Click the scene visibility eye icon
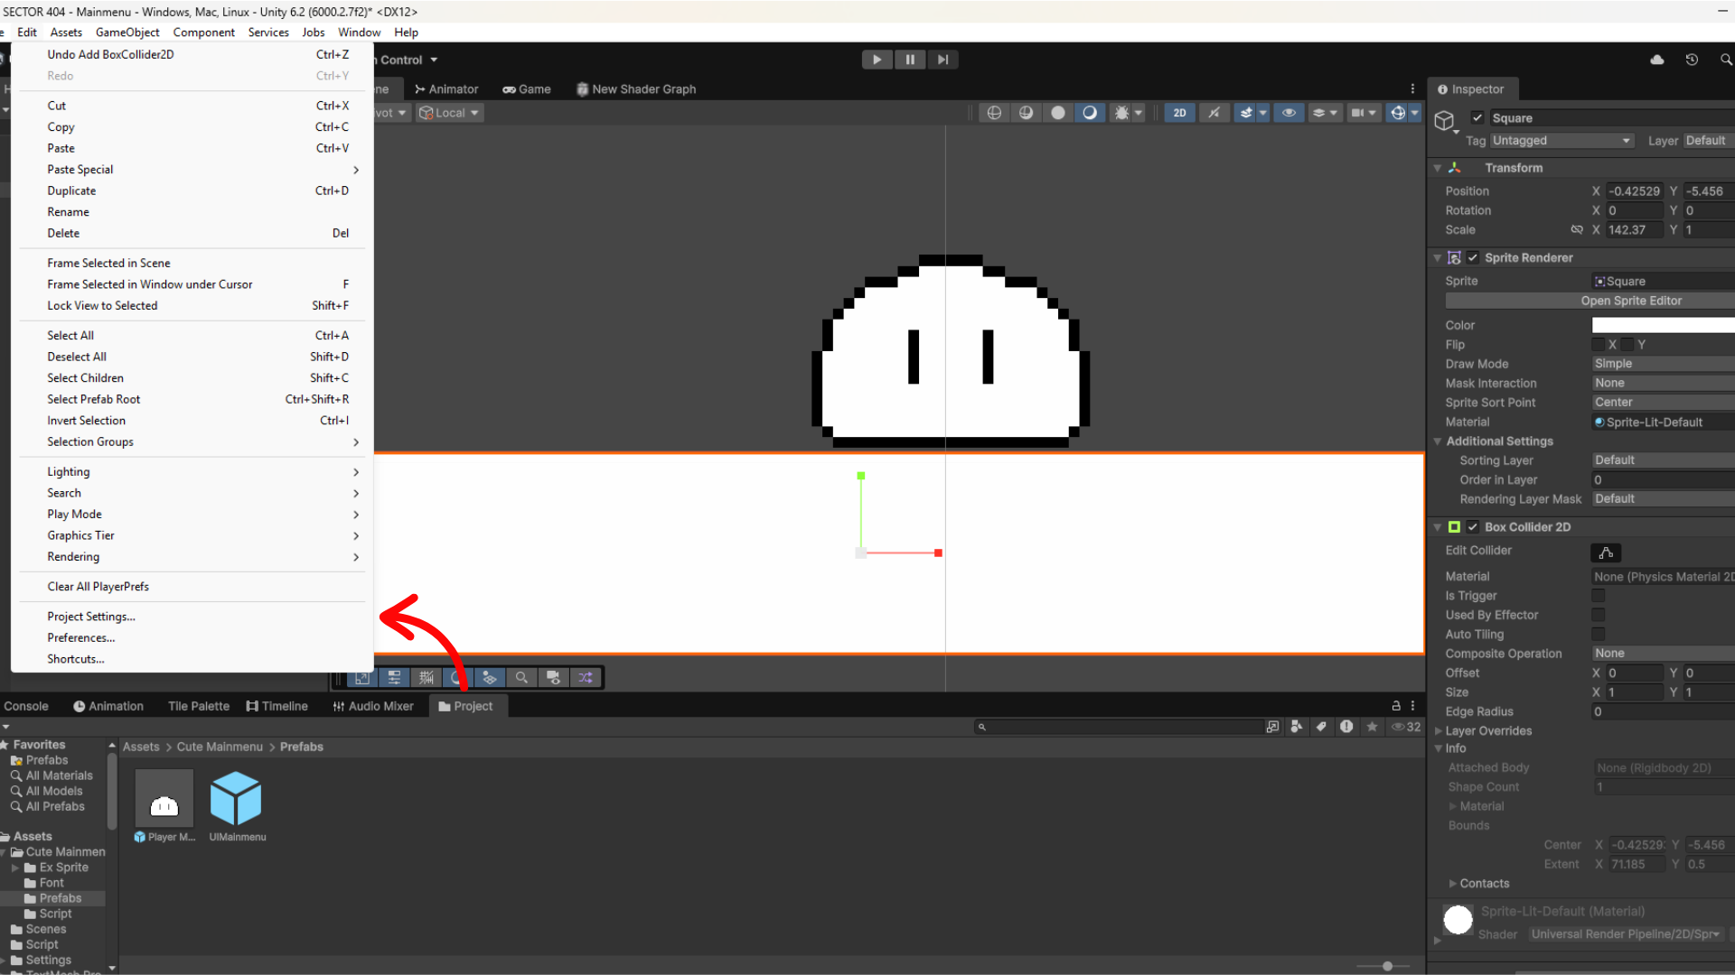Screen dimensions: 1735x975 point(1289,113)
